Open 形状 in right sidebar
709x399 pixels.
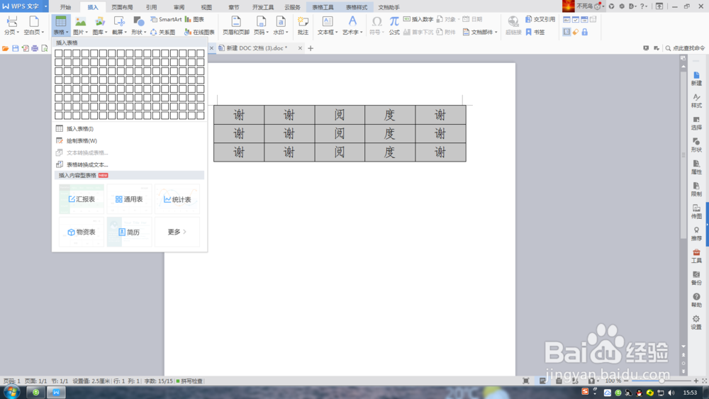(x=696, y=145)
